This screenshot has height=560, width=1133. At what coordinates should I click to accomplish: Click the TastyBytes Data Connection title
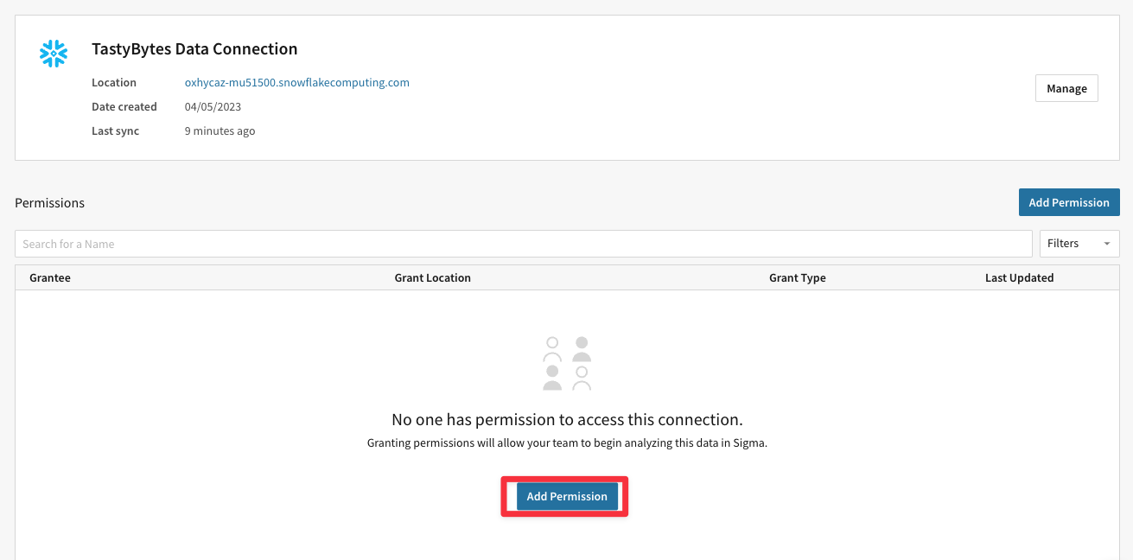coord(194,49)
